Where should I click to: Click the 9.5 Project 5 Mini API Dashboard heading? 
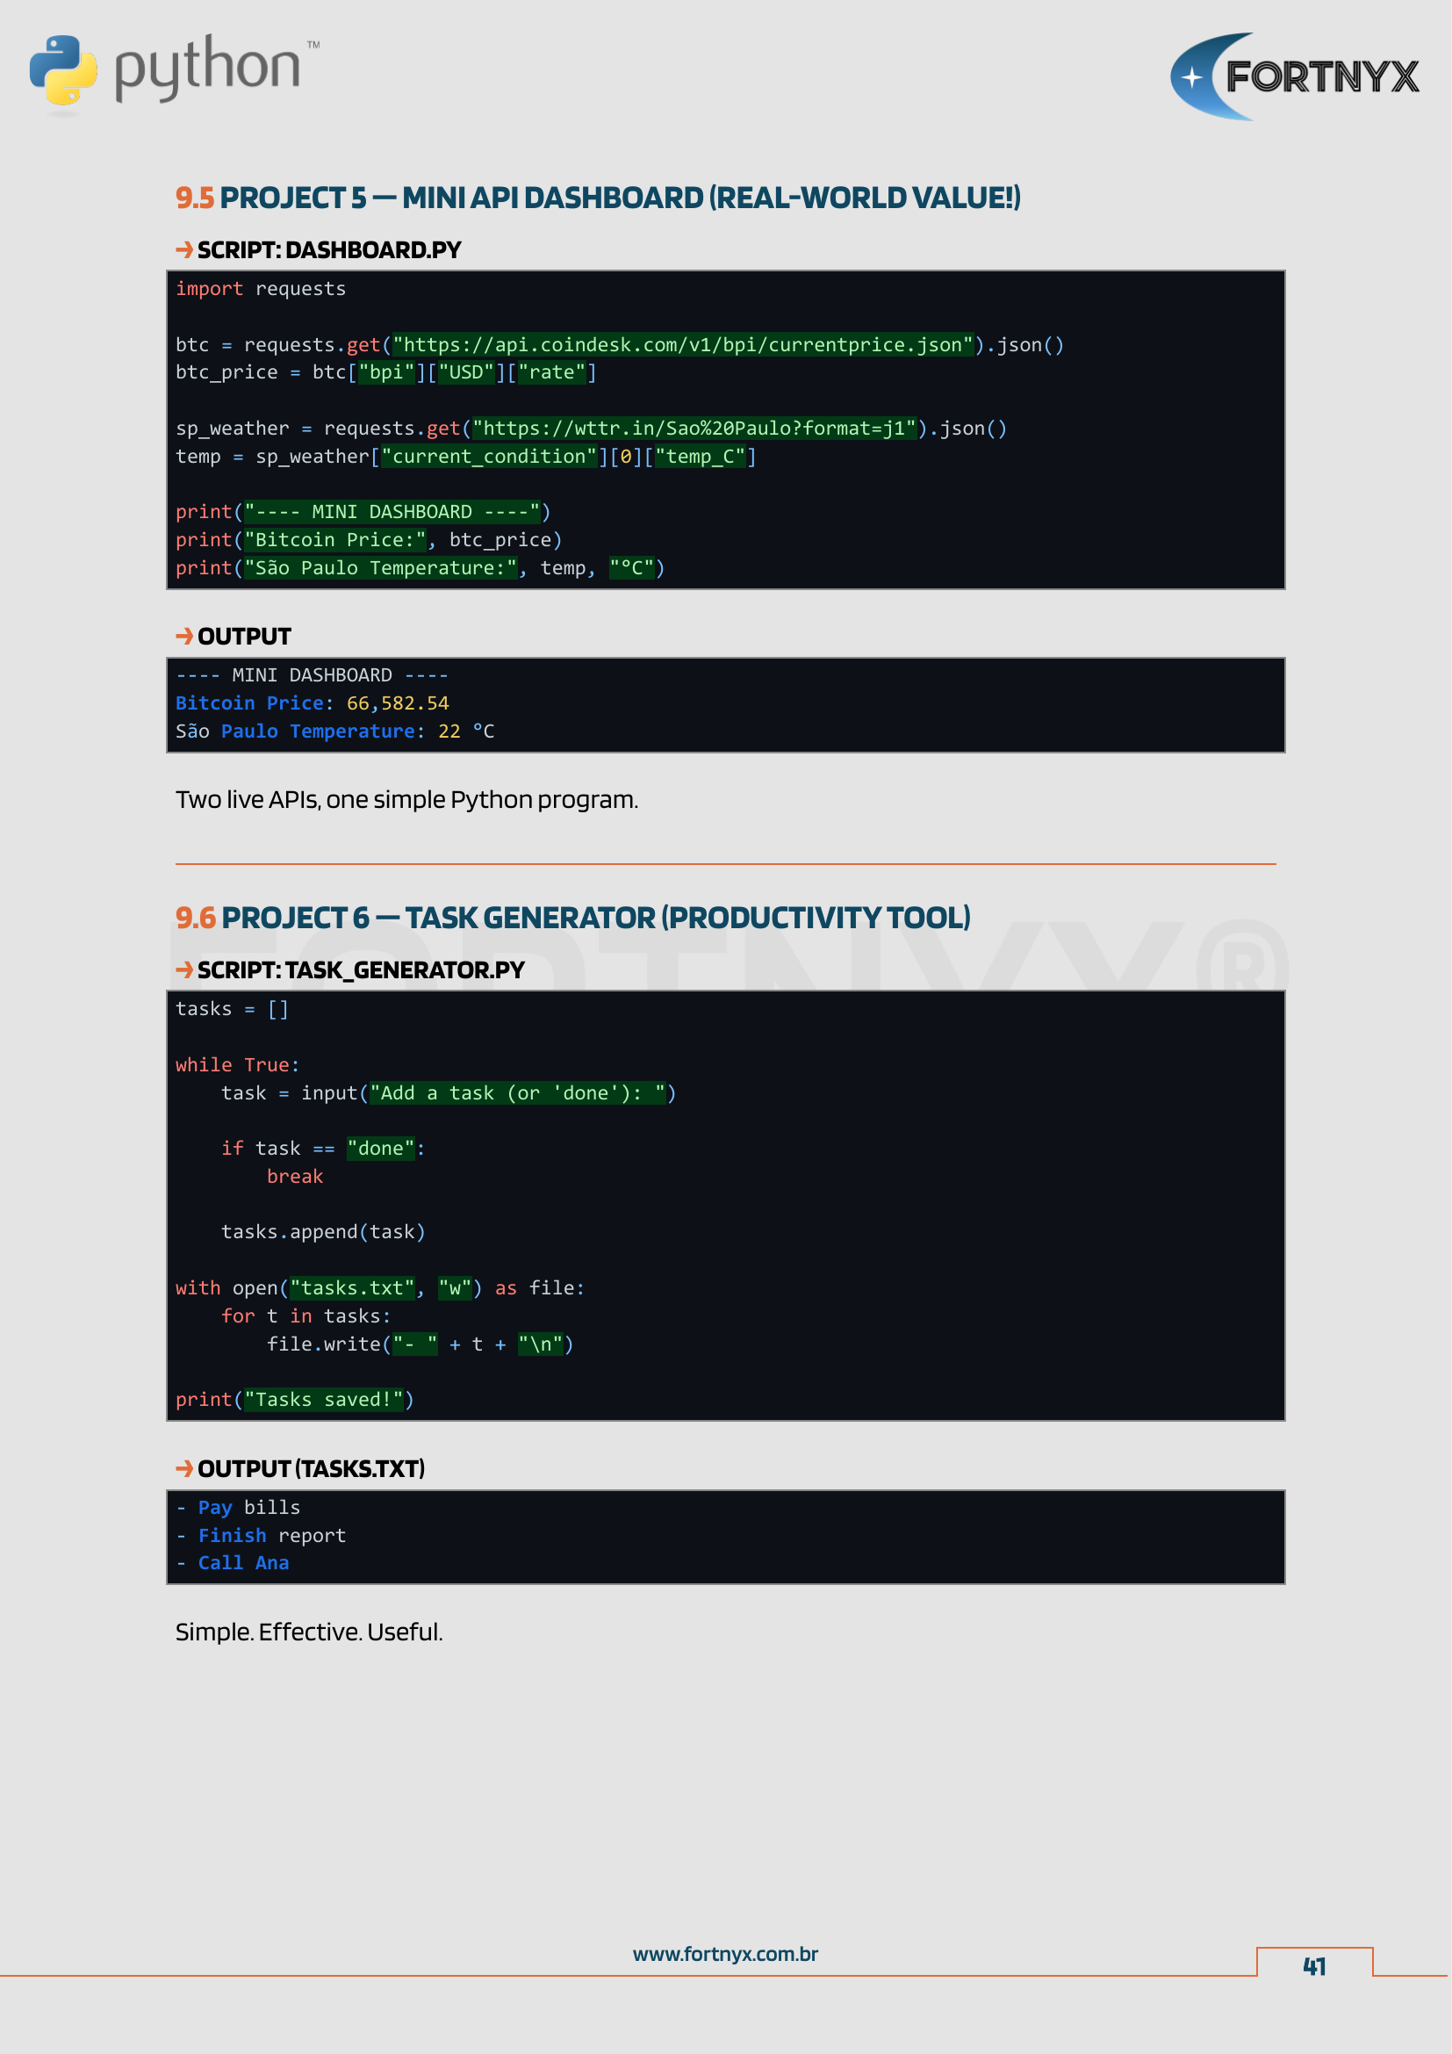click(597, 198)
